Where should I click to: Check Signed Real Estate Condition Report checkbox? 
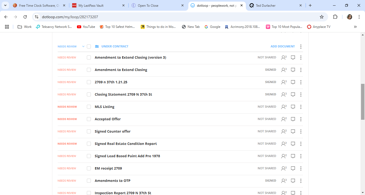click(x=89, y=144)
